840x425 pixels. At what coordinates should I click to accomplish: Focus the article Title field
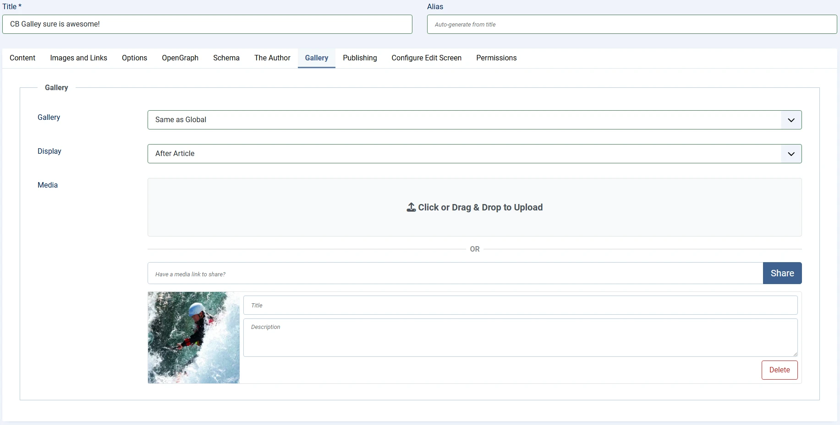point(207,24)
